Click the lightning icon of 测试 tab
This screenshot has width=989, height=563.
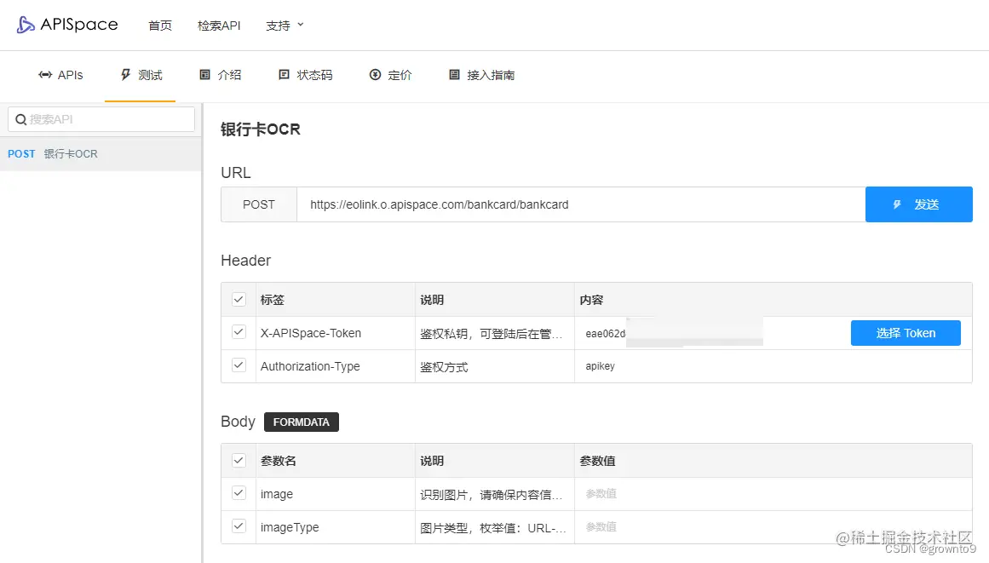125,75
